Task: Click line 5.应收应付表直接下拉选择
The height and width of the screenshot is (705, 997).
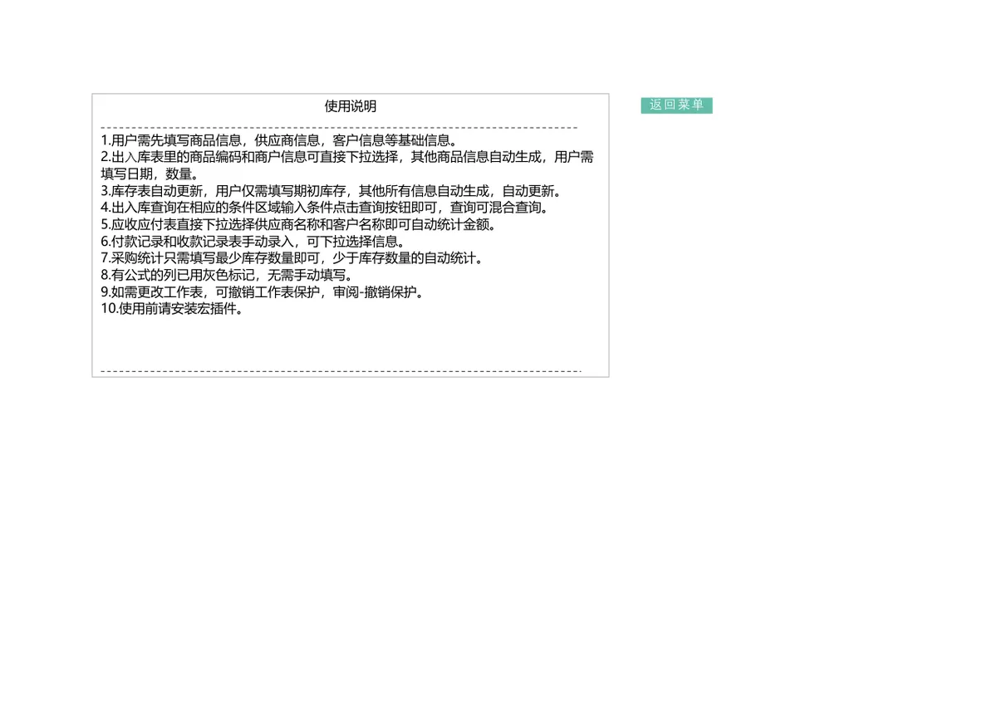Action: coord(299,224)
